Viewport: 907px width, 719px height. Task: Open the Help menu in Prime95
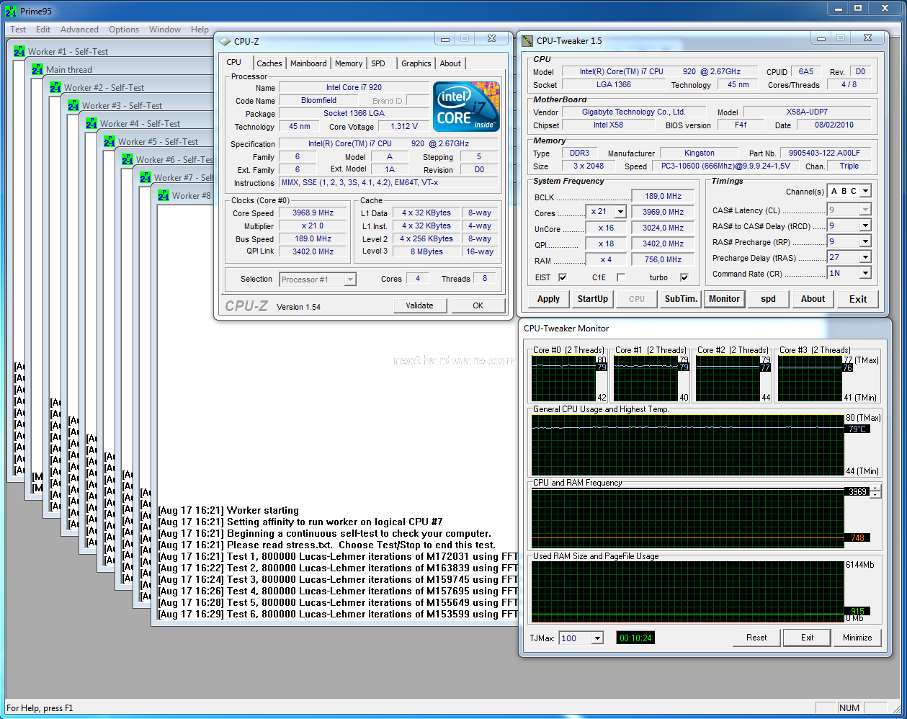[200, 30]
